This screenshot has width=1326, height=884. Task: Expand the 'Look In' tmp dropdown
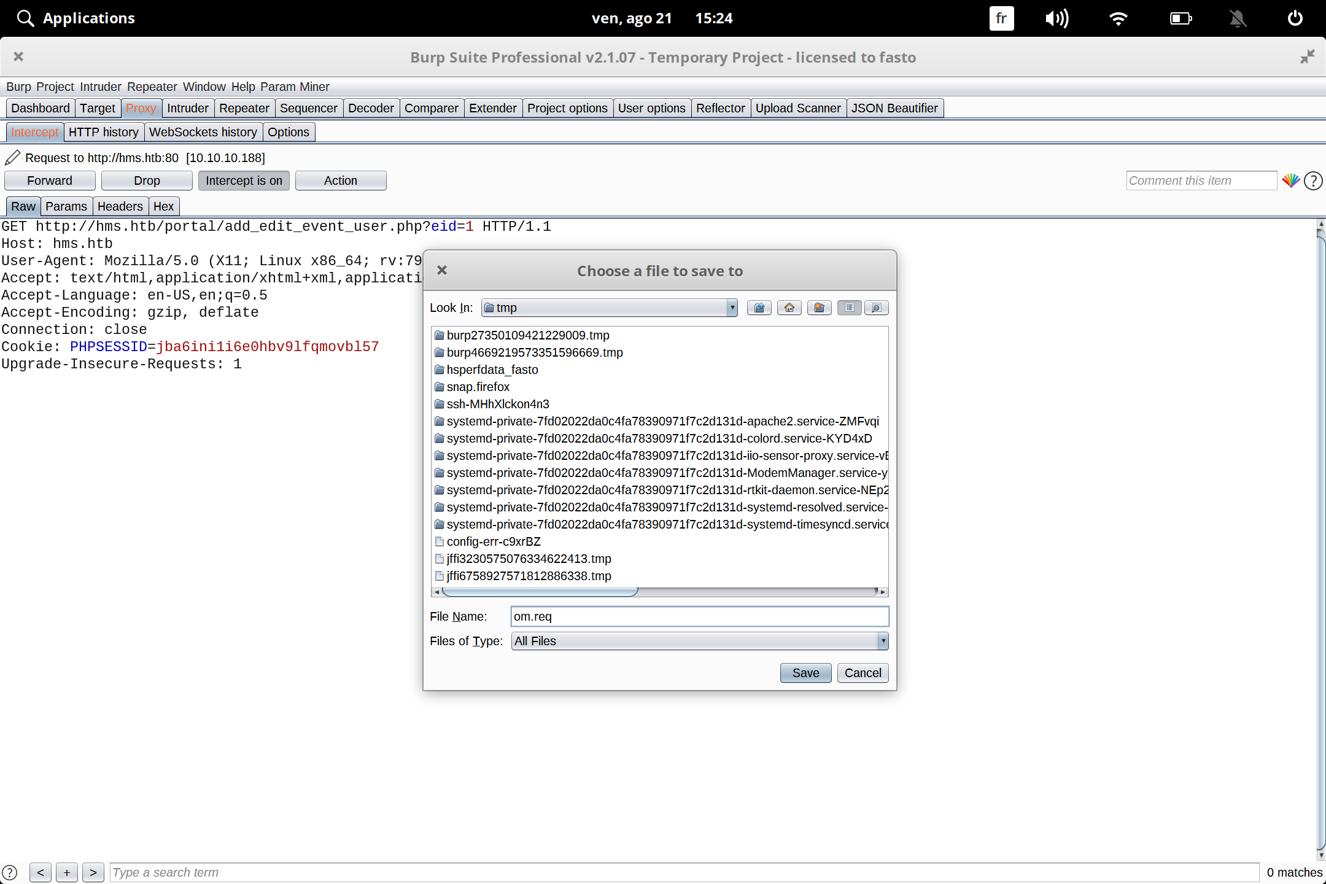point(732,308)
